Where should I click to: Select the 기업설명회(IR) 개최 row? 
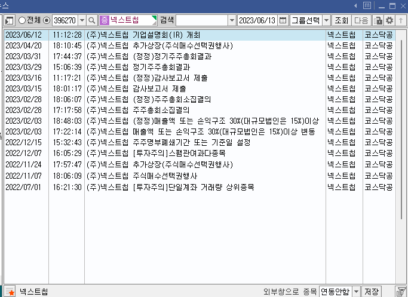click(200, 35)
